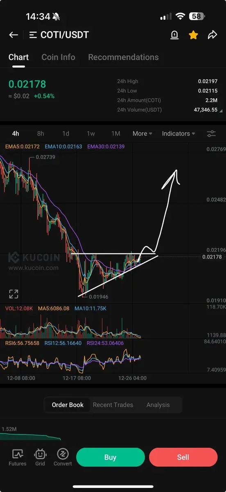Expand the 24h Volume corner arrow

221,111
